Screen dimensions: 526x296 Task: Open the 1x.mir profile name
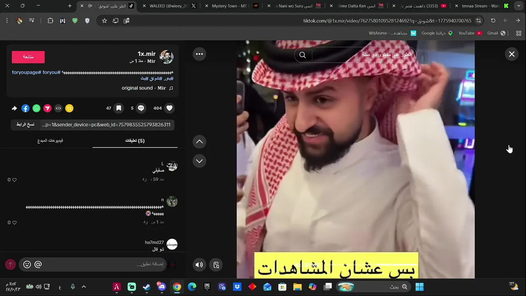pyautogui.click(x=147, y=54)
